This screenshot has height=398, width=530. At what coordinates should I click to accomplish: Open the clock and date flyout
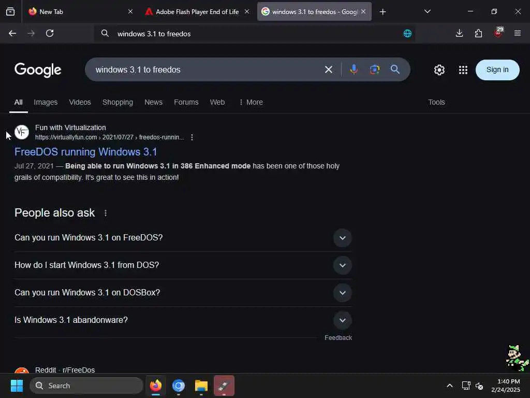(x=506, y=386)
